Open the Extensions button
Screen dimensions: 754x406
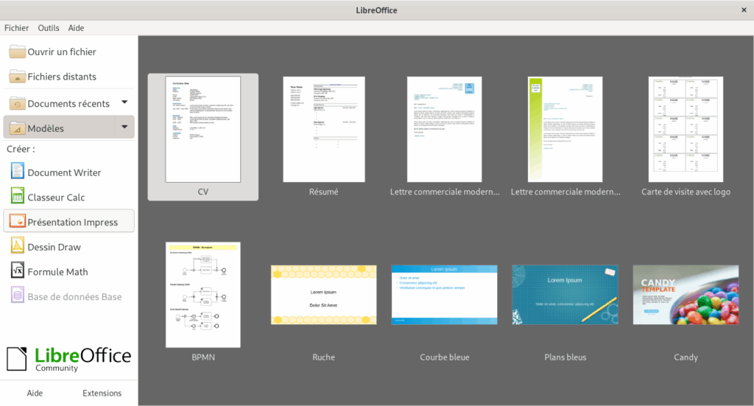click(102, 393)
